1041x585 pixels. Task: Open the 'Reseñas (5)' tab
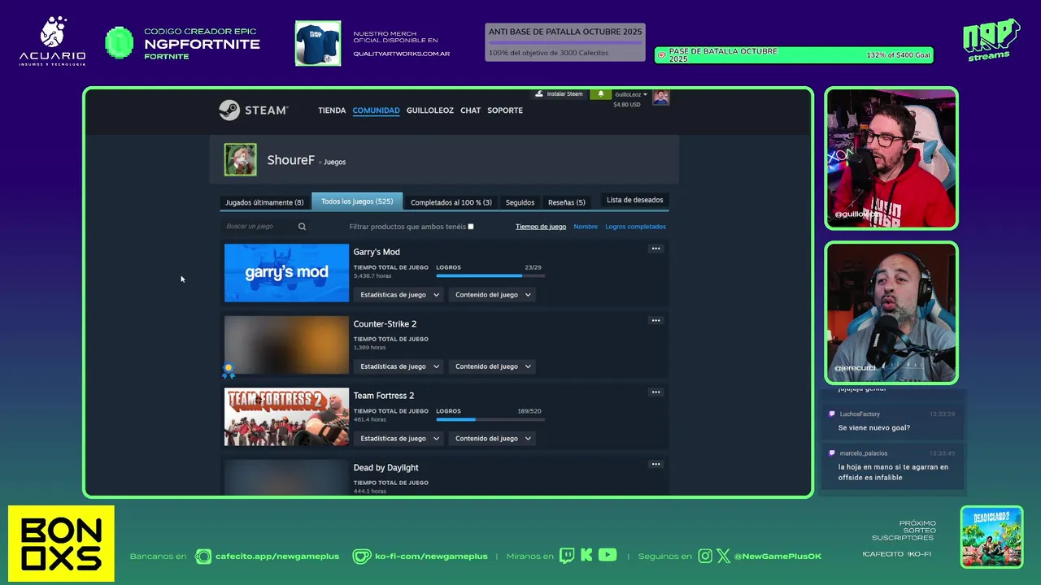[x=567, y=202]
